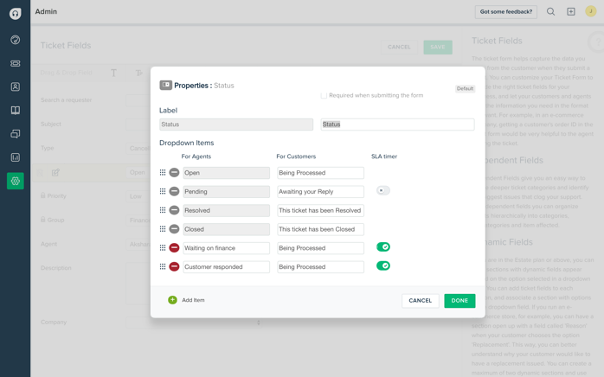Click the SLA timer column header
The height and width of the screenshot is (377, 604).
click(384, 157)
